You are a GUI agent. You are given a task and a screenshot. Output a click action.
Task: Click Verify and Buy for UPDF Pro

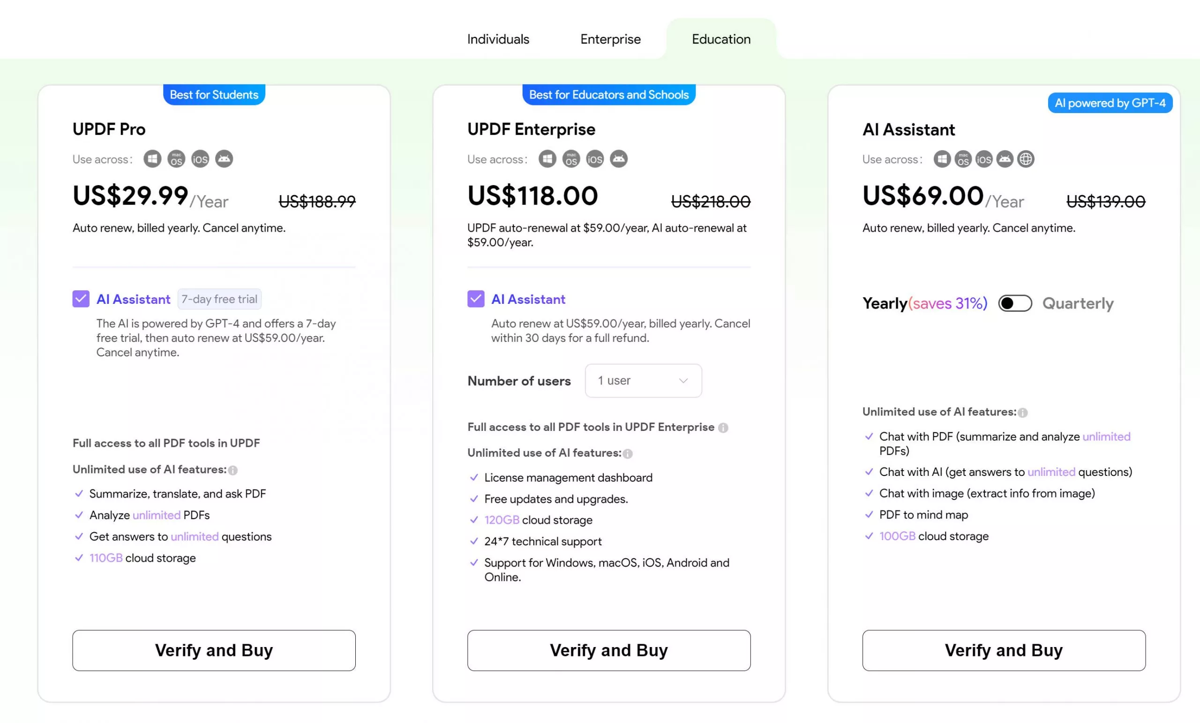click(x=213, y=649)
